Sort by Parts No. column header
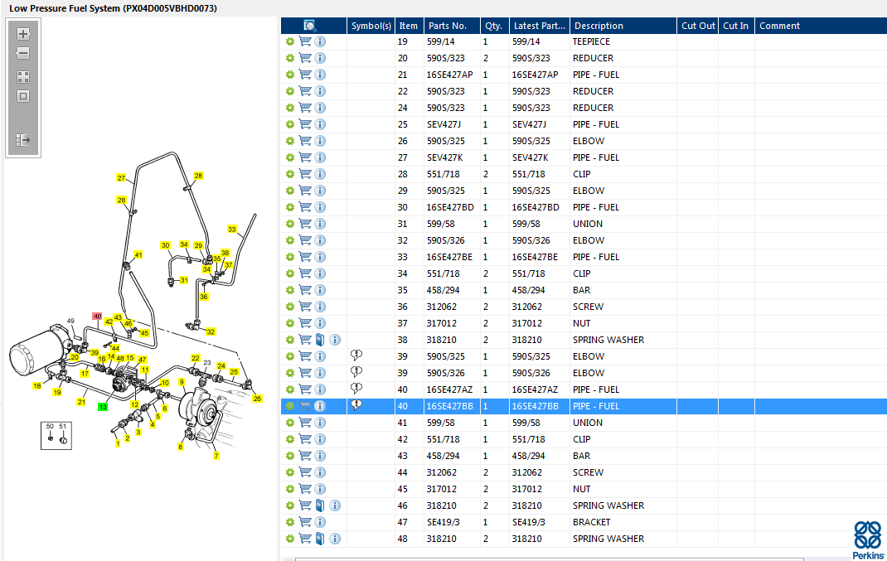This screenshot has width=887, height=561. (452, 26)
